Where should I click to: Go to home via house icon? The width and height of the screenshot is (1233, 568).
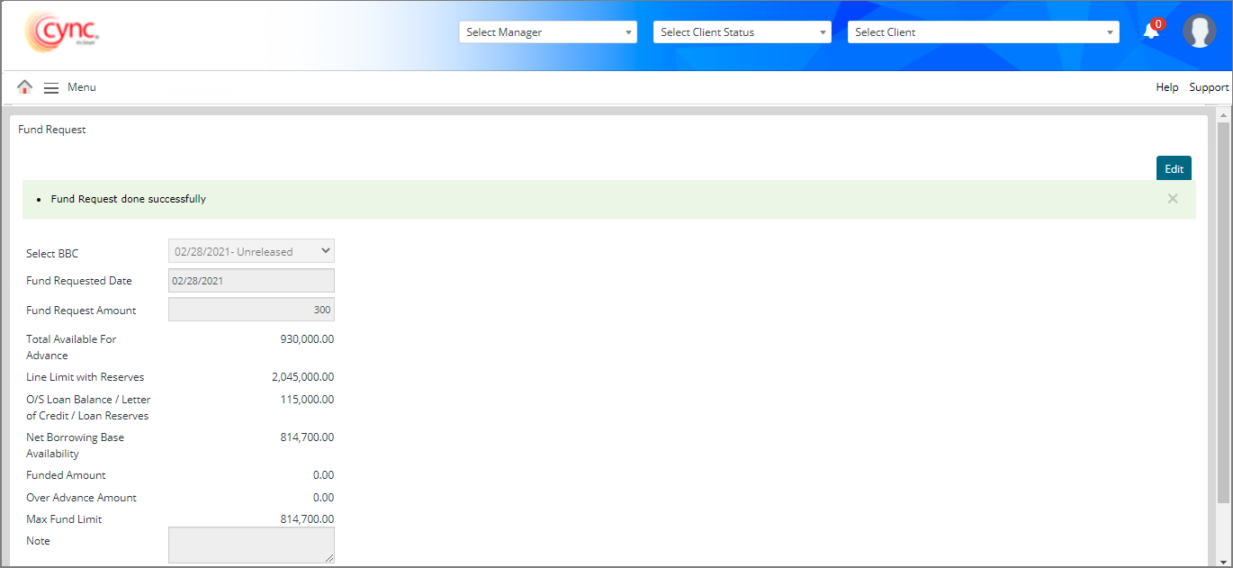click(25, 87)
